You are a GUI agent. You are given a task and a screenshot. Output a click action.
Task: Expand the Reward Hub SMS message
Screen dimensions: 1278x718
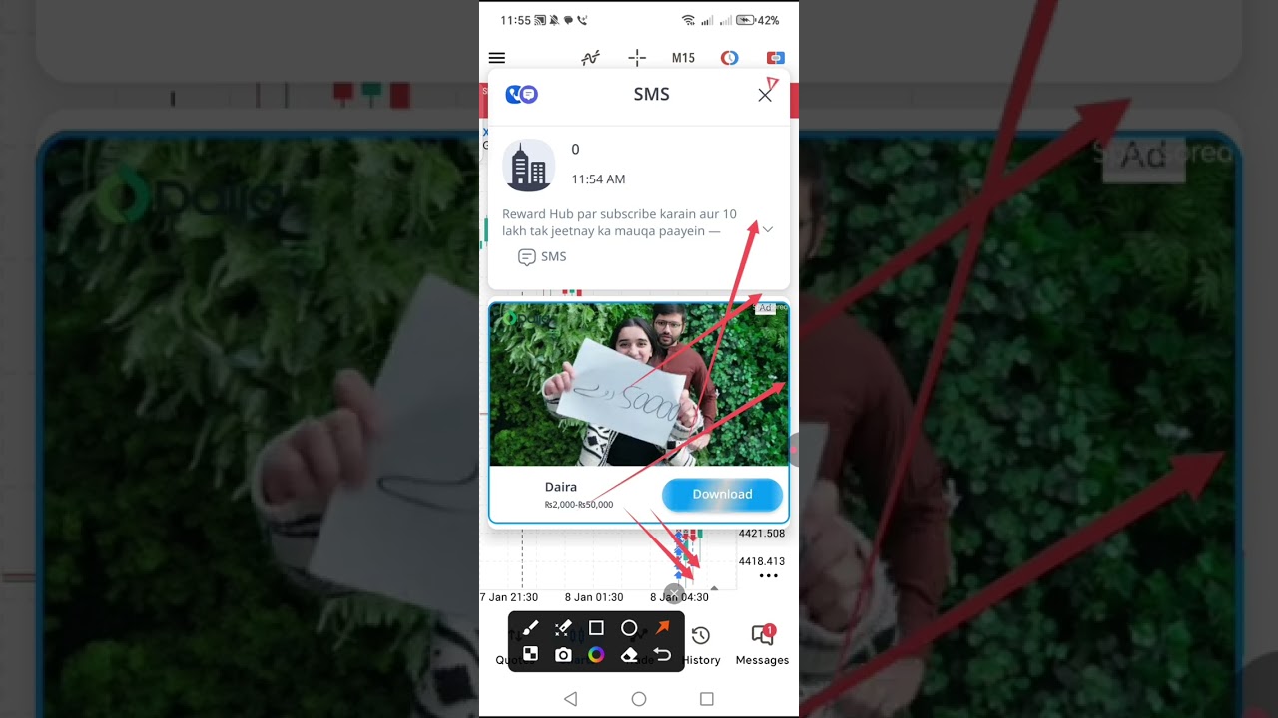click(767, 229)
